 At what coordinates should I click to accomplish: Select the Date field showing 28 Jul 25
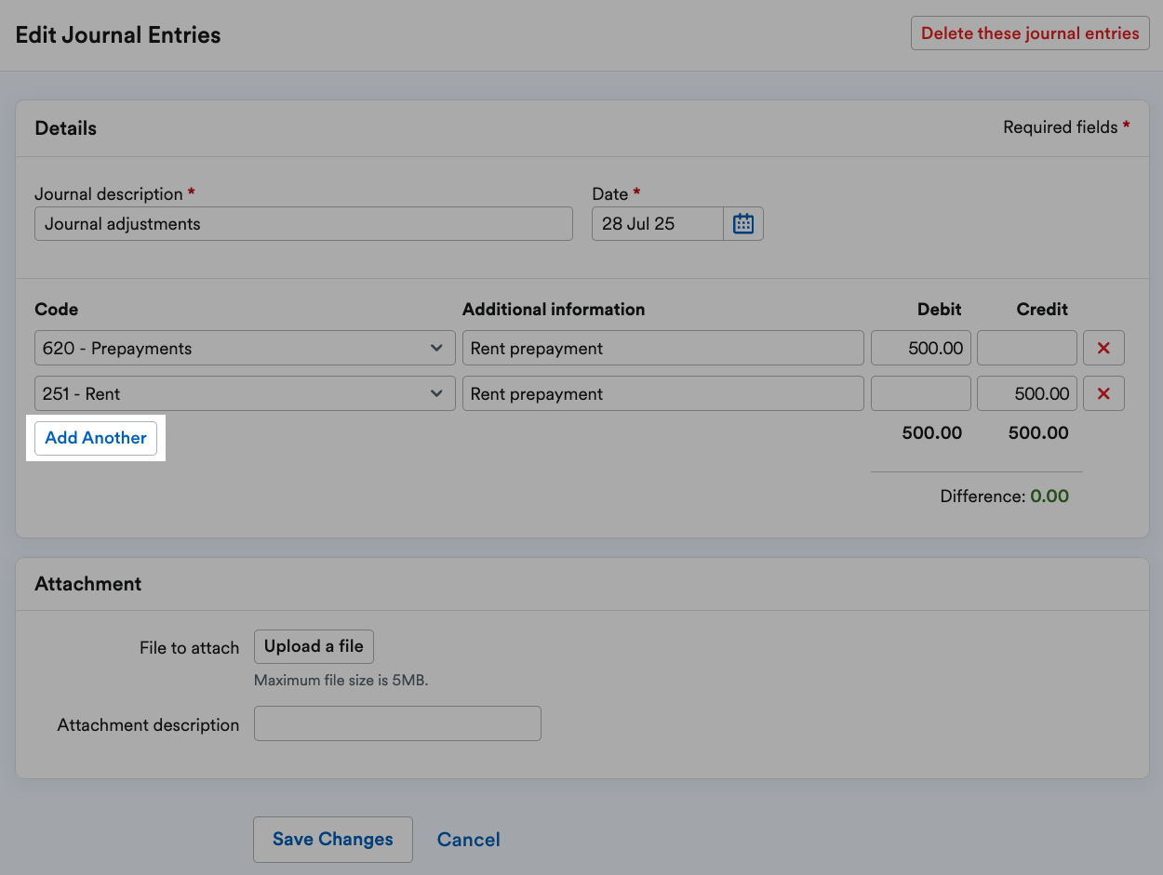pyautogui.click(x=656, y=223)
